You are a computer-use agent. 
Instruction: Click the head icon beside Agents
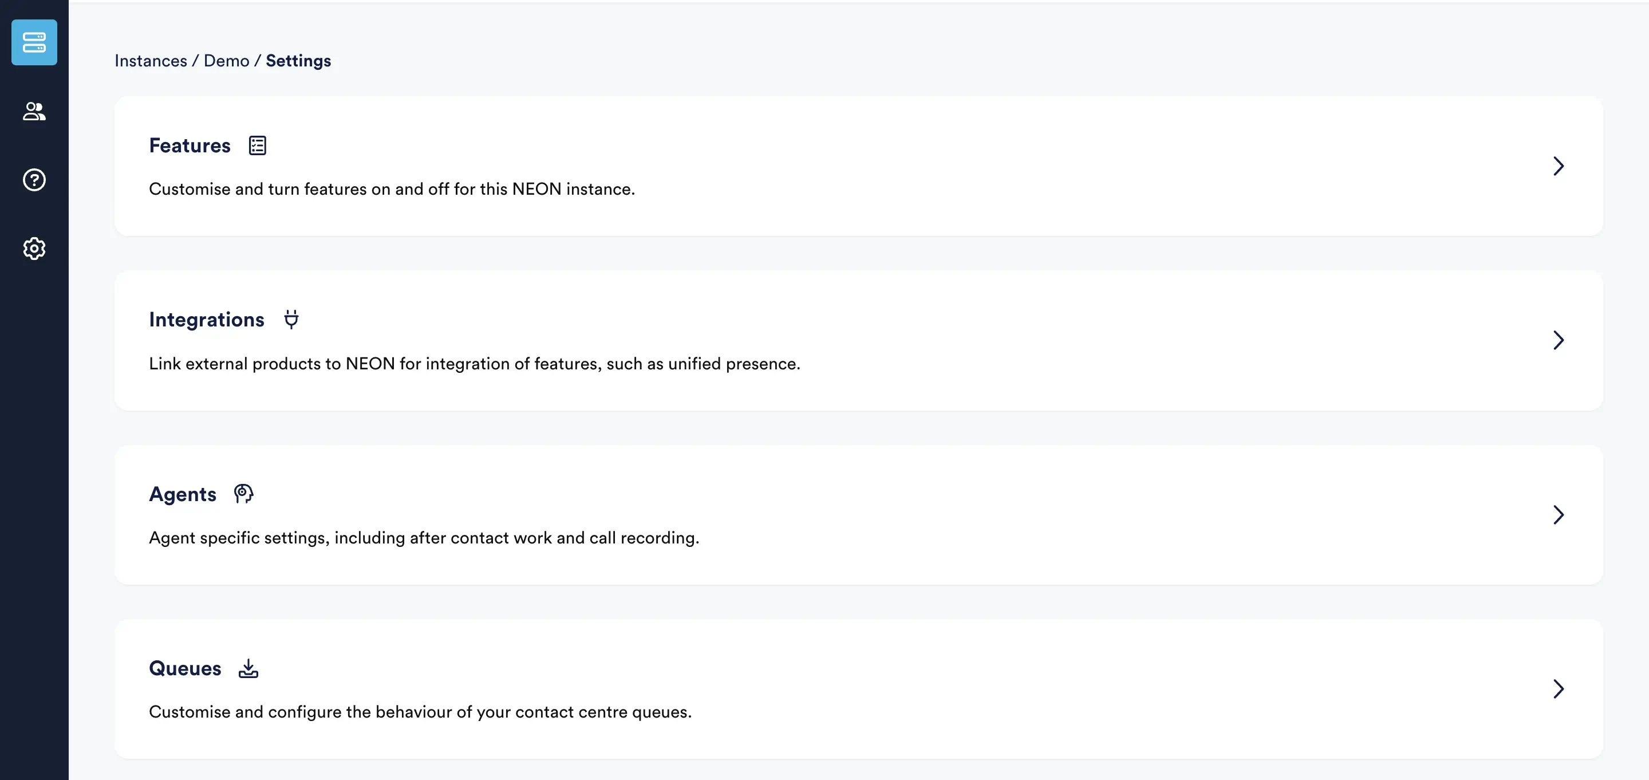[243, 494]
